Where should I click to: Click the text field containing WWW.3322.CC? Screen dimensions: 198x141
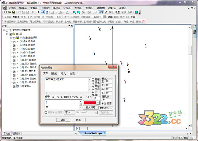(x=67, y=84)
